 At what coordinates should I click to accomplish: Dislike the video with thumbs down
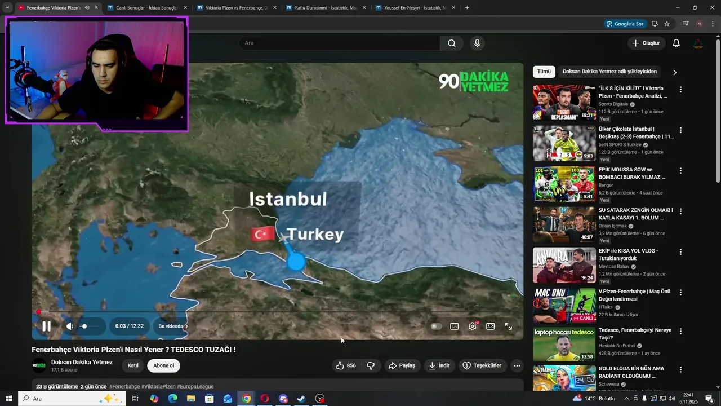tap(371, 365)
